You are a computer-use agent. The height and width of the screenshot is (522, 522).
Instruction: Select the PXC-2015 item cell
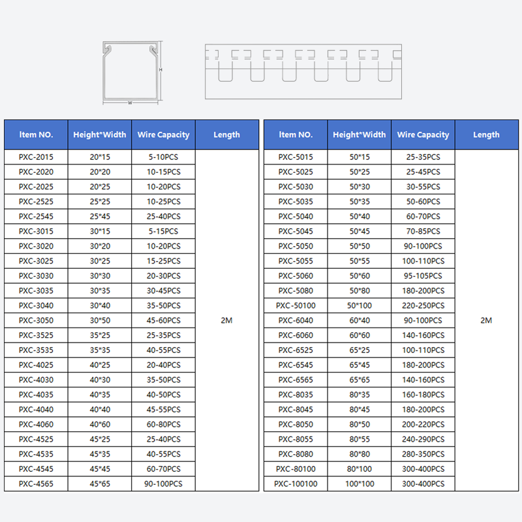pos(36,157)
